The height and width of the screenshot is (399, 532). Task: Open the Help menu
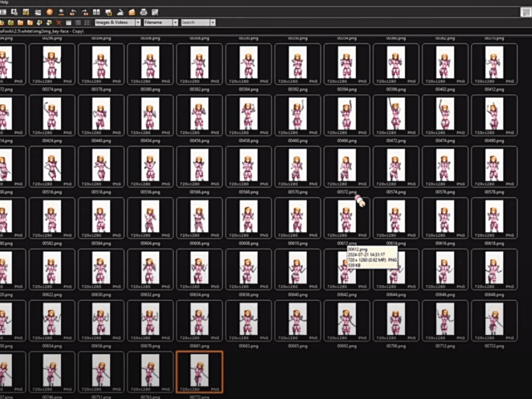click(x=4, y=2)
